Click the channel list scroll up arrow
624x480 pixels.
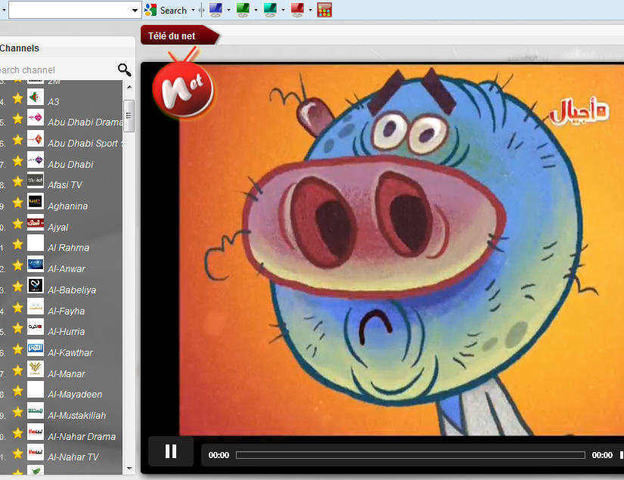point(129,87)
